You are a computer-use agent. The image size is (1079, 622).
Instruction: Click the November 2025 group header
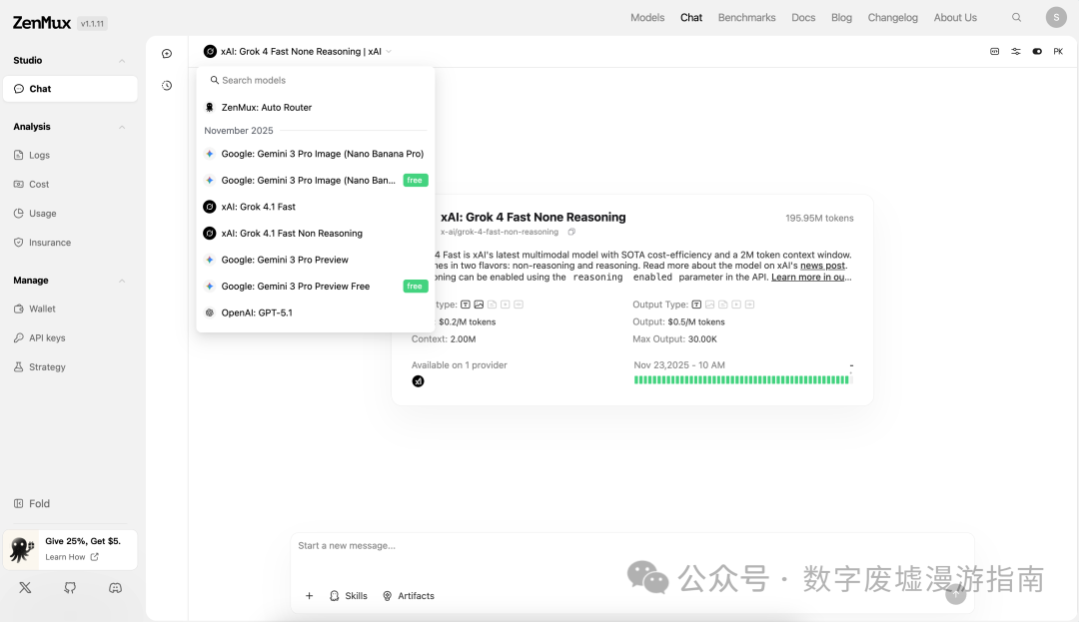(x=239, y=131)
